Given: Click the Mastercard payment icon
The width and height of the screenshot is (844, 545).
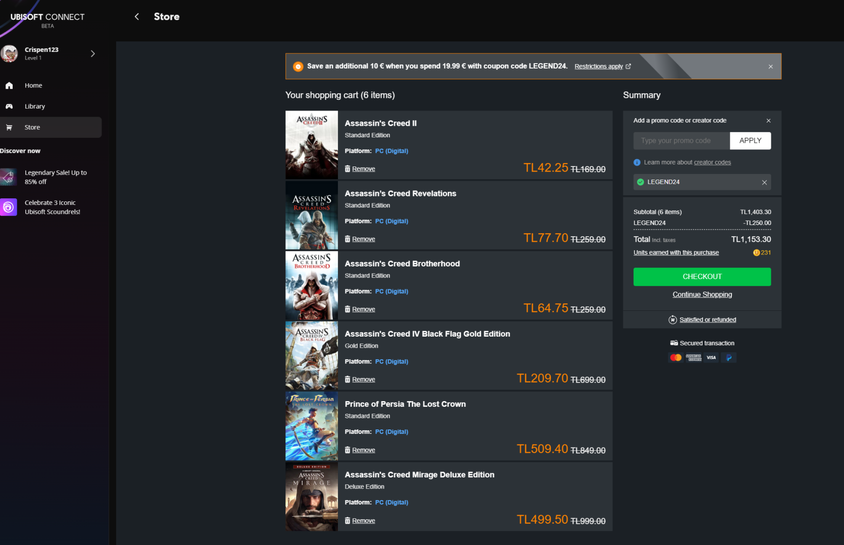Looking at the screenshot, I should point(676,357).
